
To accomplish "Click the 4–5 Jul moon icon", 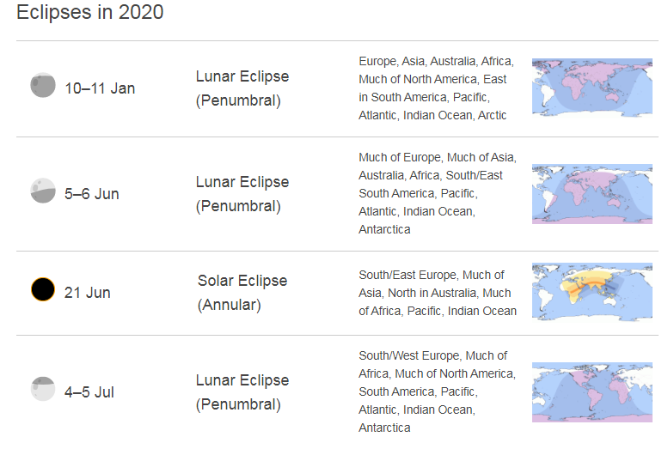I will pyautogui.click(x=43, y=389).
